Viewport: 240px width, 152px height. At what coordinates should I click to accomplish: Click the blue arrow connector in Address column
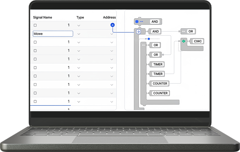(x=112, y=25)
